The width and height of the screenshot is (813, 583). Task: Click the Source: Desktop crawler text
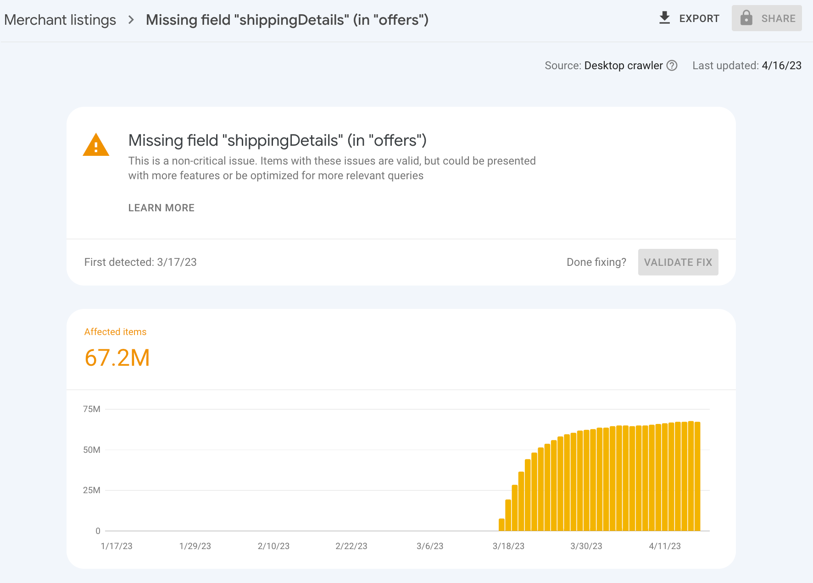coord(605,66)
